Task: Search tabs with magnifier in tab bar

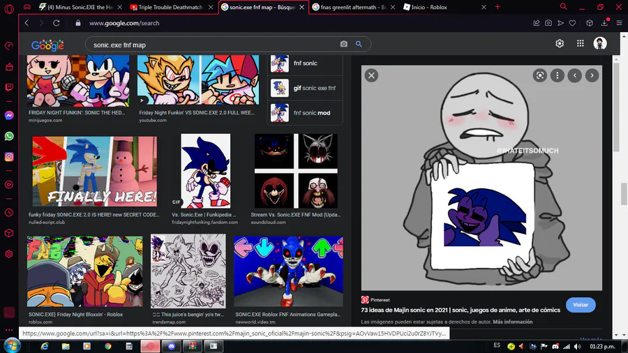Action: click(x=563, y=7)
